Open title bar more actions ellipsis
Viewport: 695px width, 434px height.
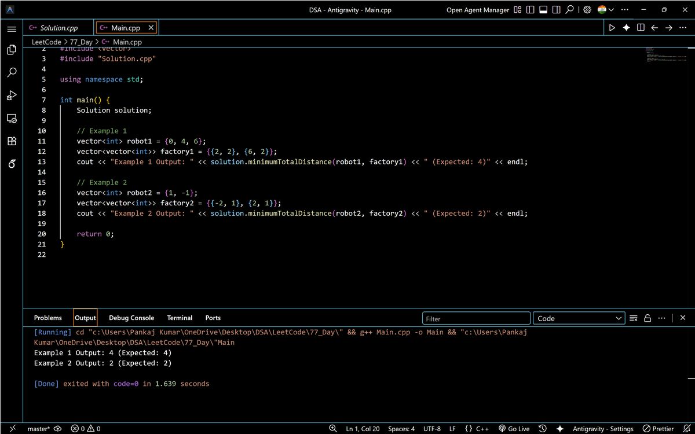coord(625,10)
